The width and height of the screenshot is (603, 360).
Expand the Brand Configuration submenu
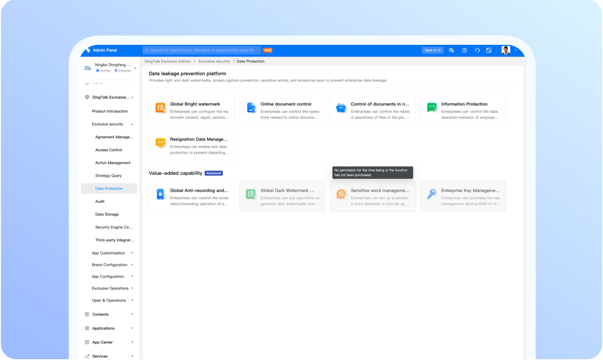[x=132, y=265]
